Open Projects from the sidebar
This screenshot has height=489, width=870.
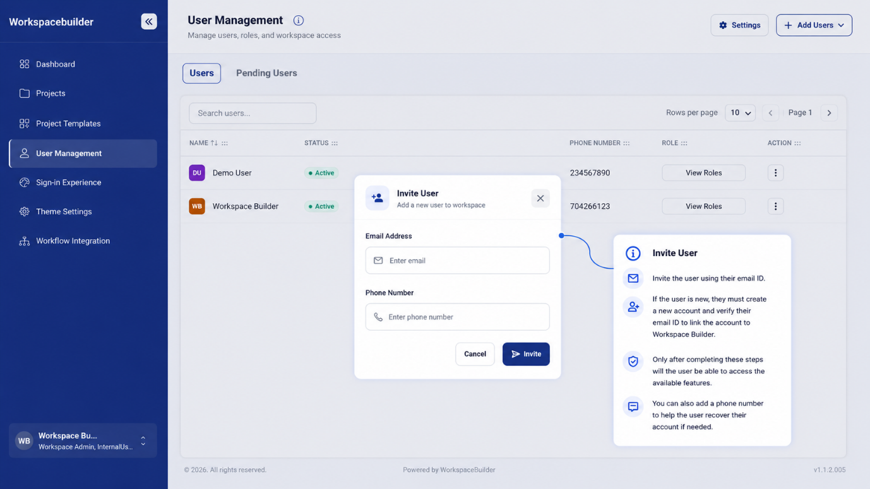coord(83,93)
